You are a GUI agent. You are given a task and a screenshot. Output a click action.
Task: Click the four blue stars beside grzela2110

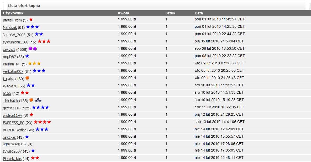40,107
